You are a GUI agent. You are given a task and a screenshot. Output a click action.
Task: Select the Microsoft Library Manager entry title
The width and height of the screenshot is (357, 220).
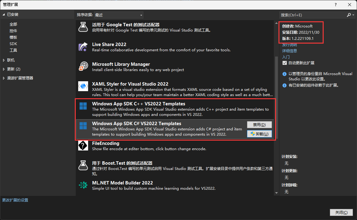(x=121, y=64)
